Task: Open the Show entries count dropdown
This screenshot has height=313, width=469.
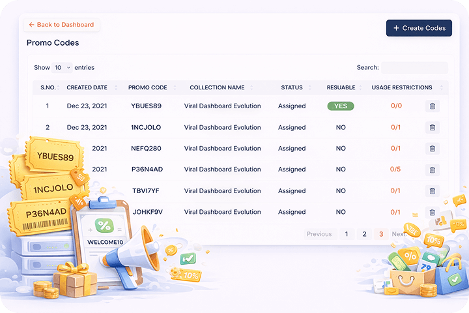Action: [62, 67]
